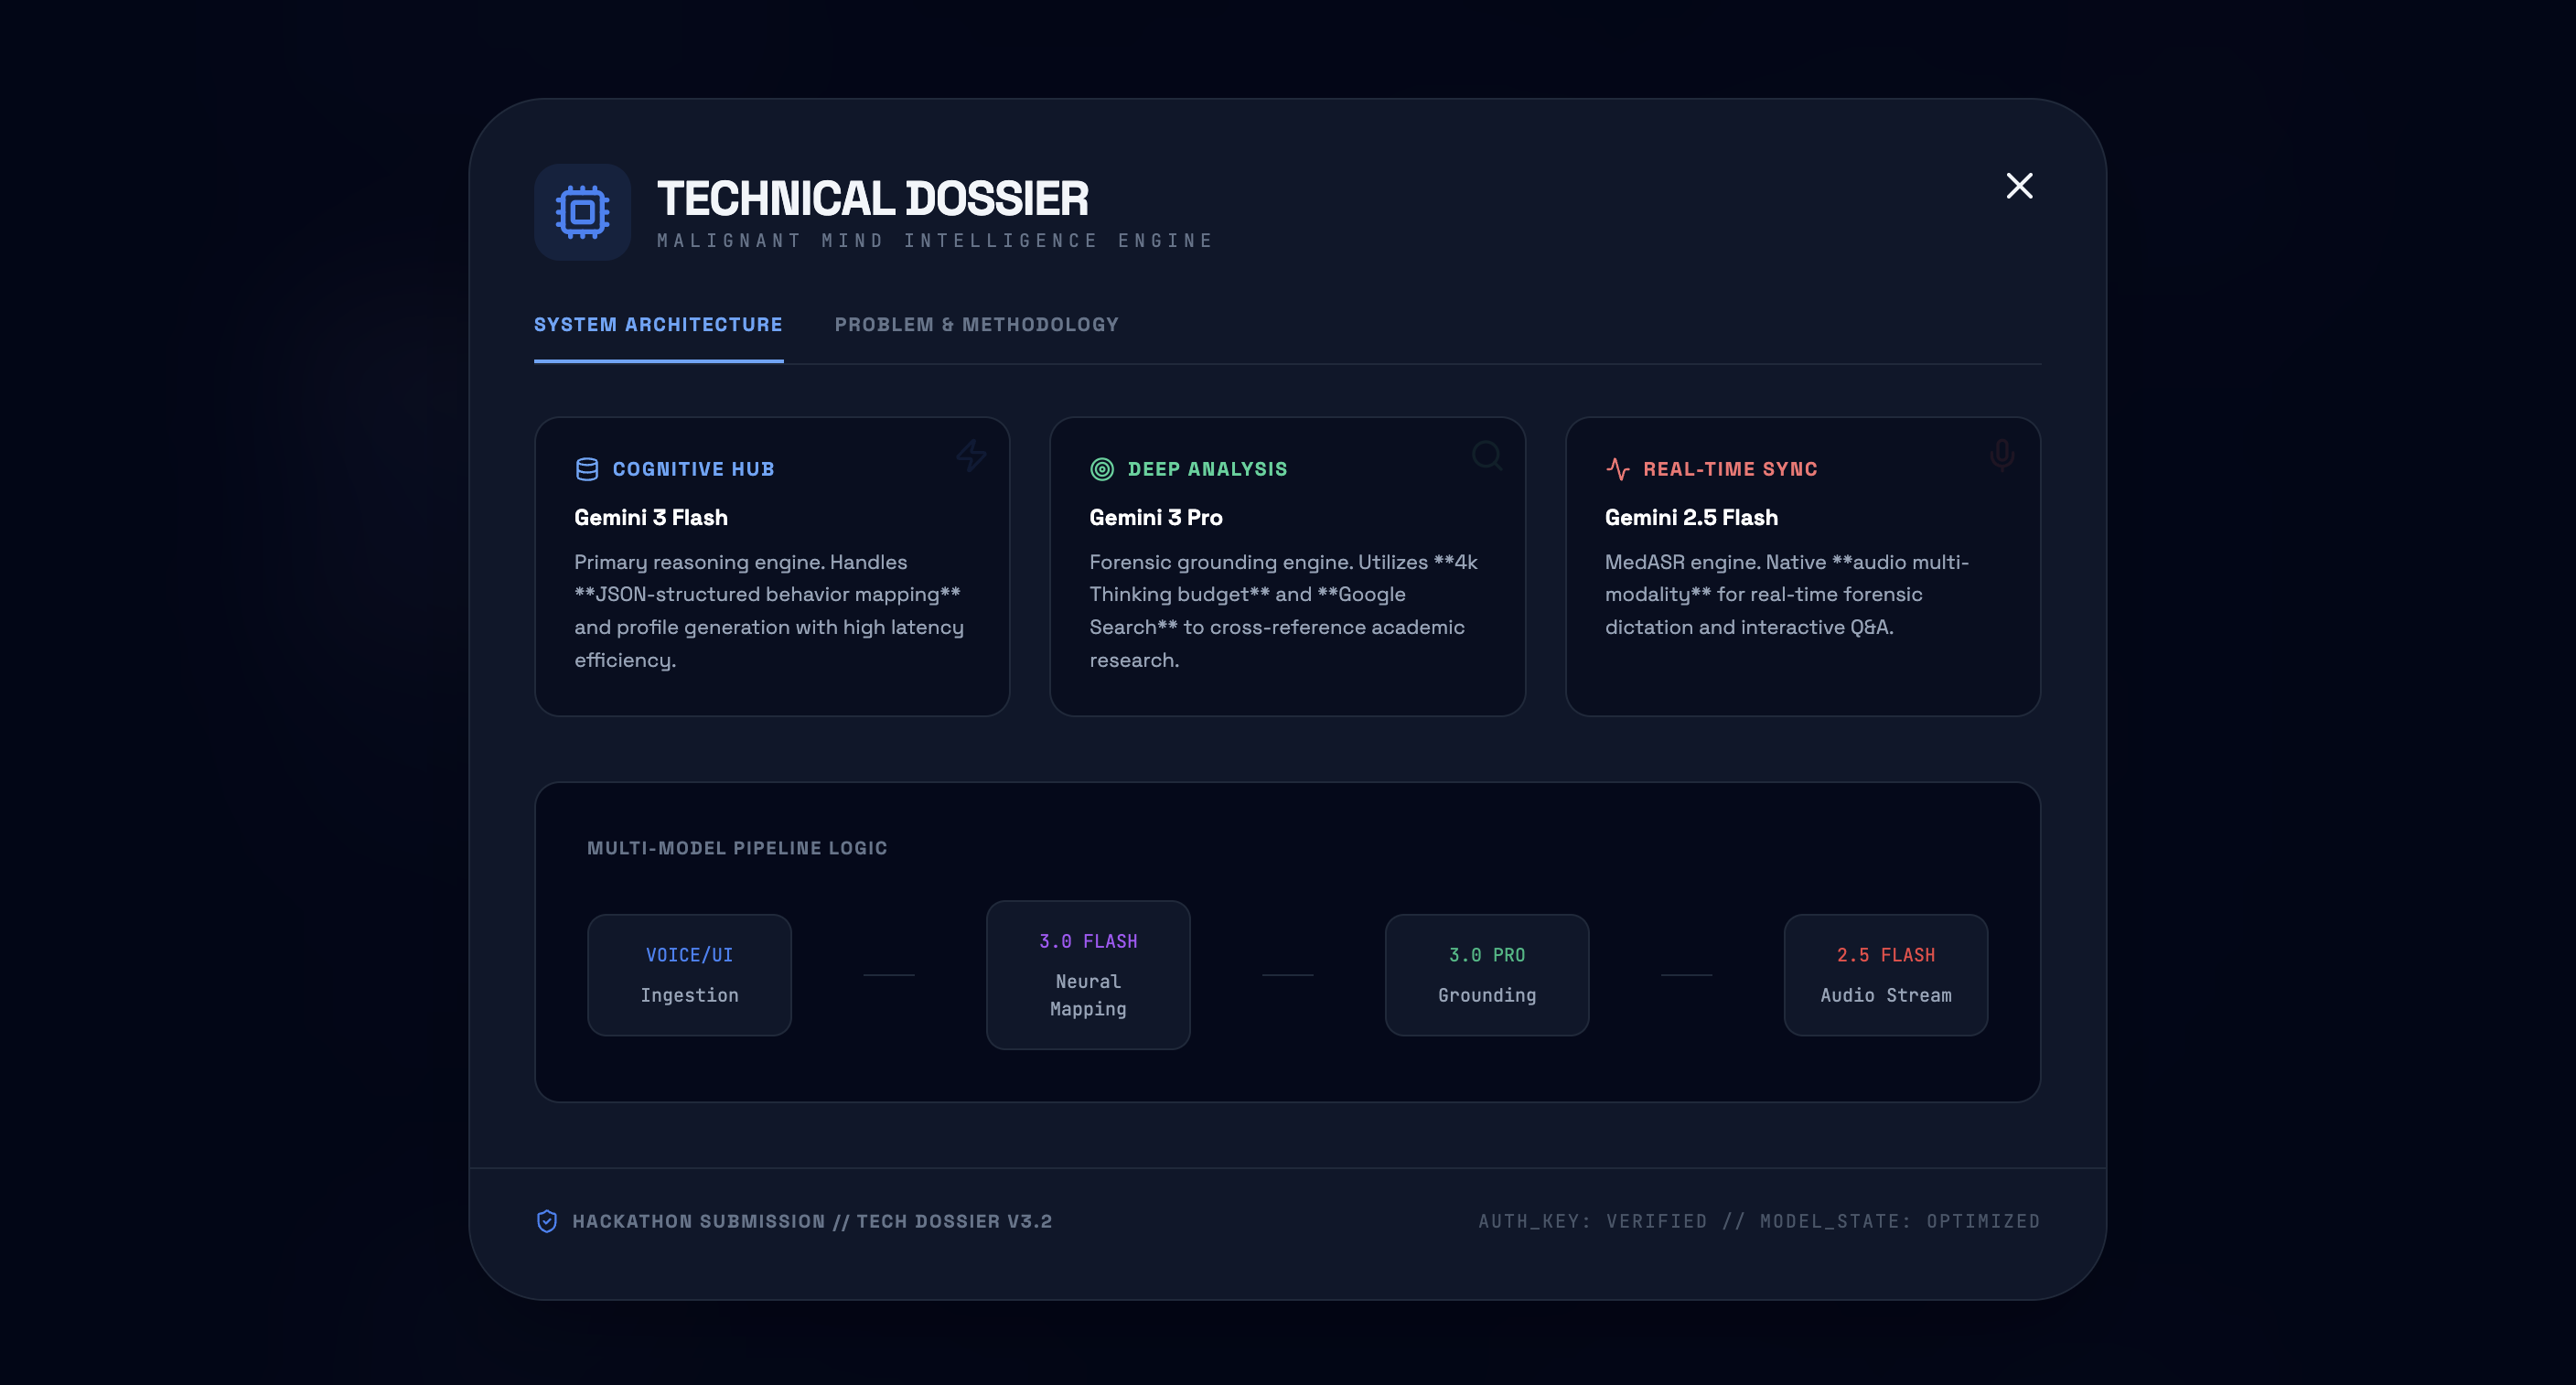Click the Gemini 3 Pro heading
This screenshot has height=1385, width=2576.
[1156, 518]
